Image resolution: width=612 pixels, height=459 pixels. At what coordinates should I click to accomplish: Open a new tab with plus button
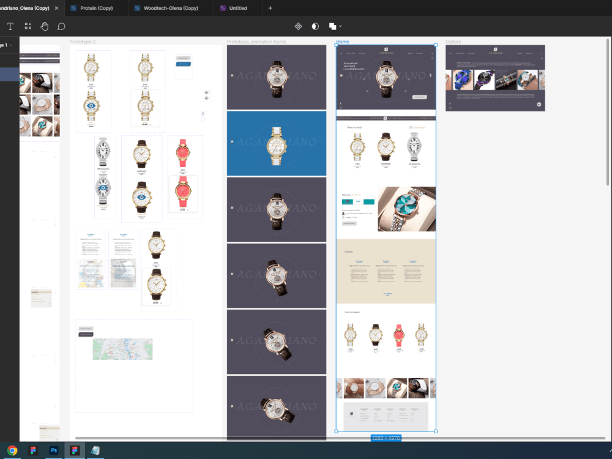270,8
